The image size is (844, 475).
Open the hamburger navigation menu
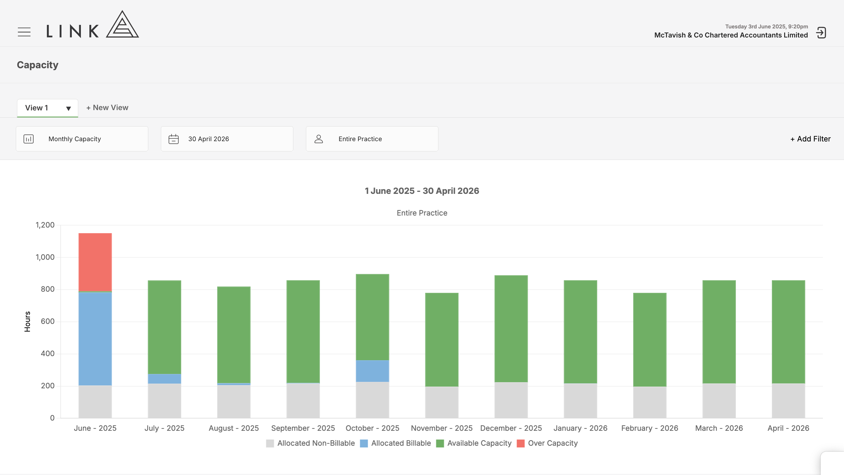point(24,32)
